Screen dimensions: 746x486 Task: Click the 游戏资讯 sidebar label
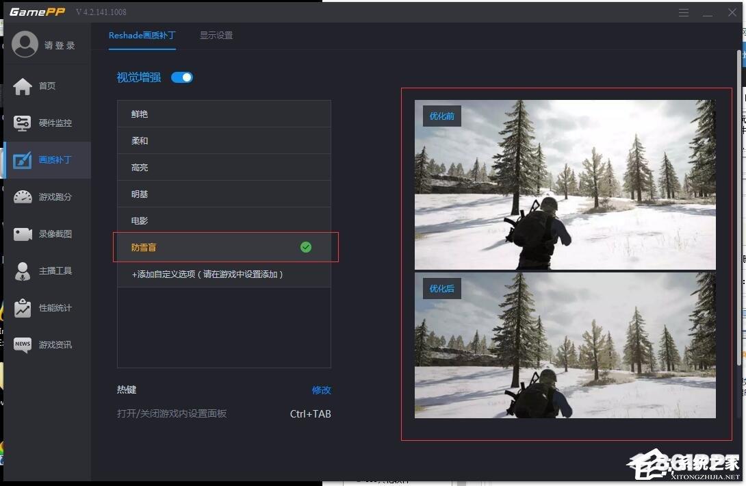55,344
